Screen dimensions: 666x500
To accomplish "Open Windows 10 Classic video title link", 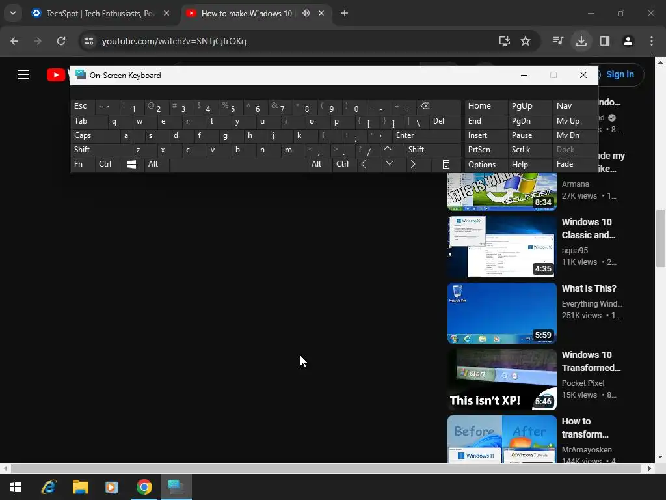I will pos(588,229).
